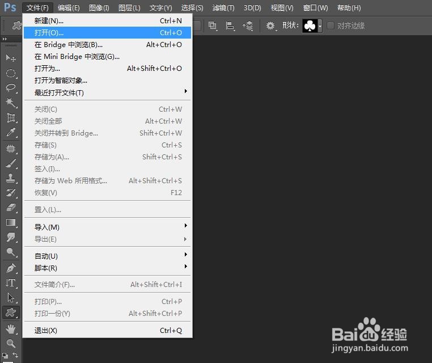Select the Eraser tool

[x=11, y=207]
